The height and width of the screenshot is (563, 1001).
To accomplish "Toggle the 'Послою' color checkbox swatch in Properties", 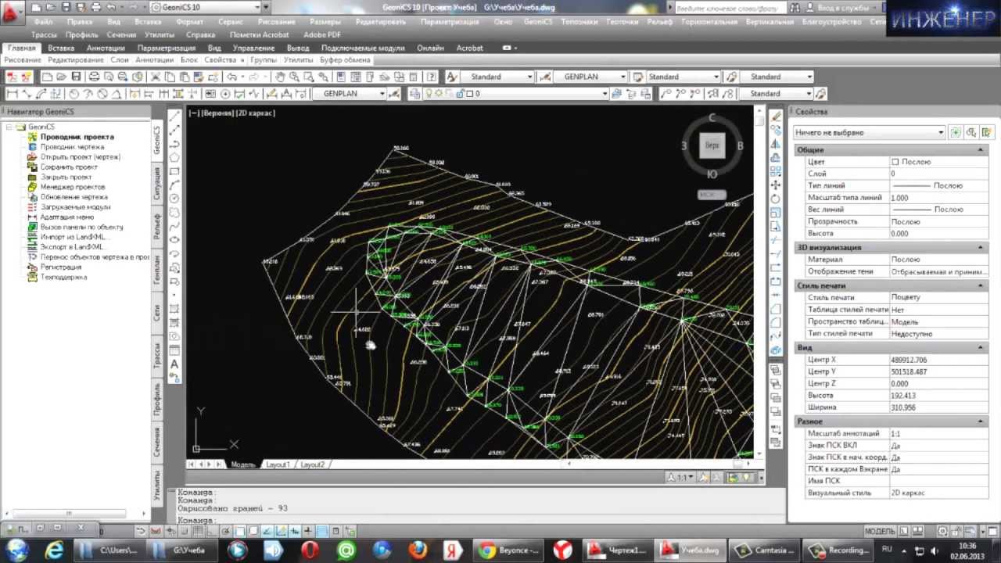I will click(895, 162).
